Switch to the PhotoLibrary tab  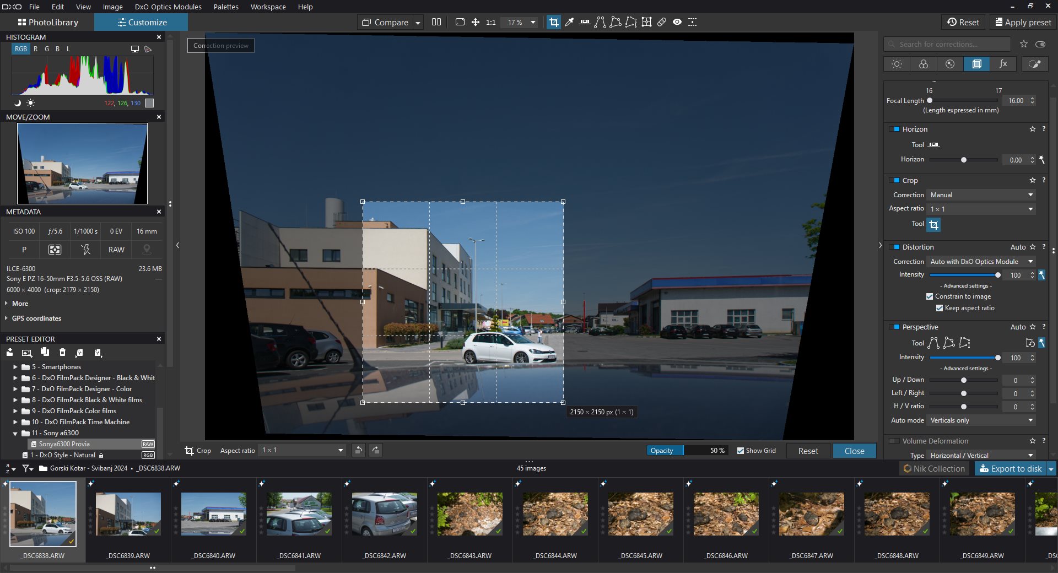(47, 23)
